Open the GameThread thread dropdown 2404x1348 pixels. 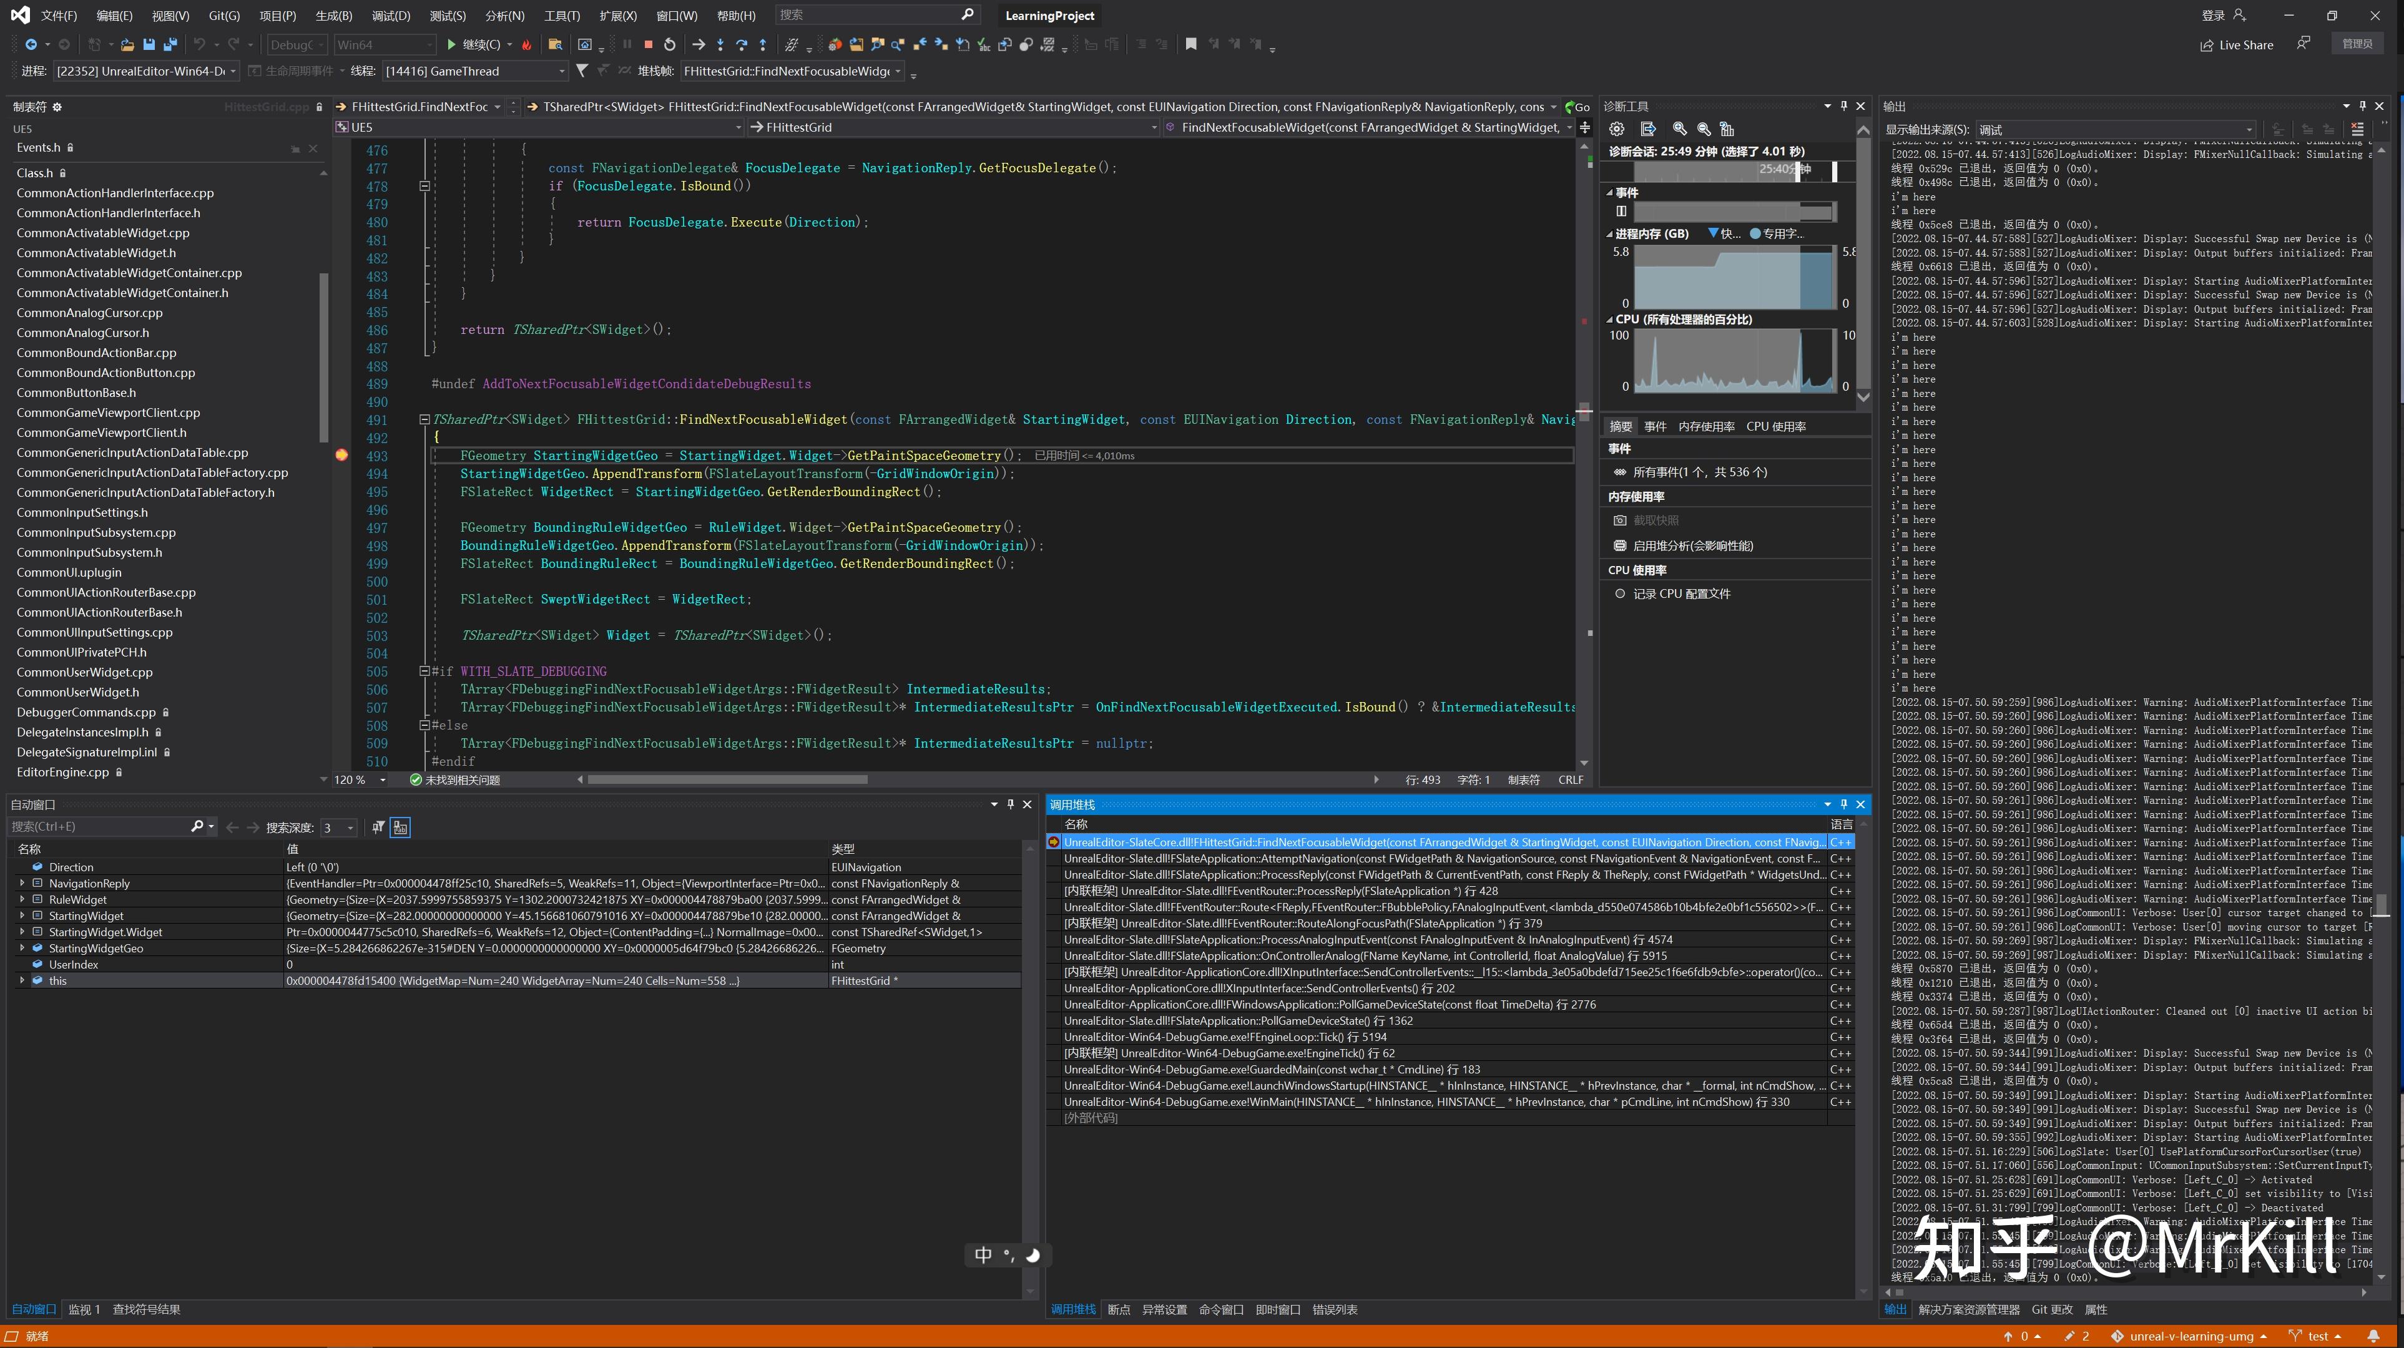tap(562, 72)
